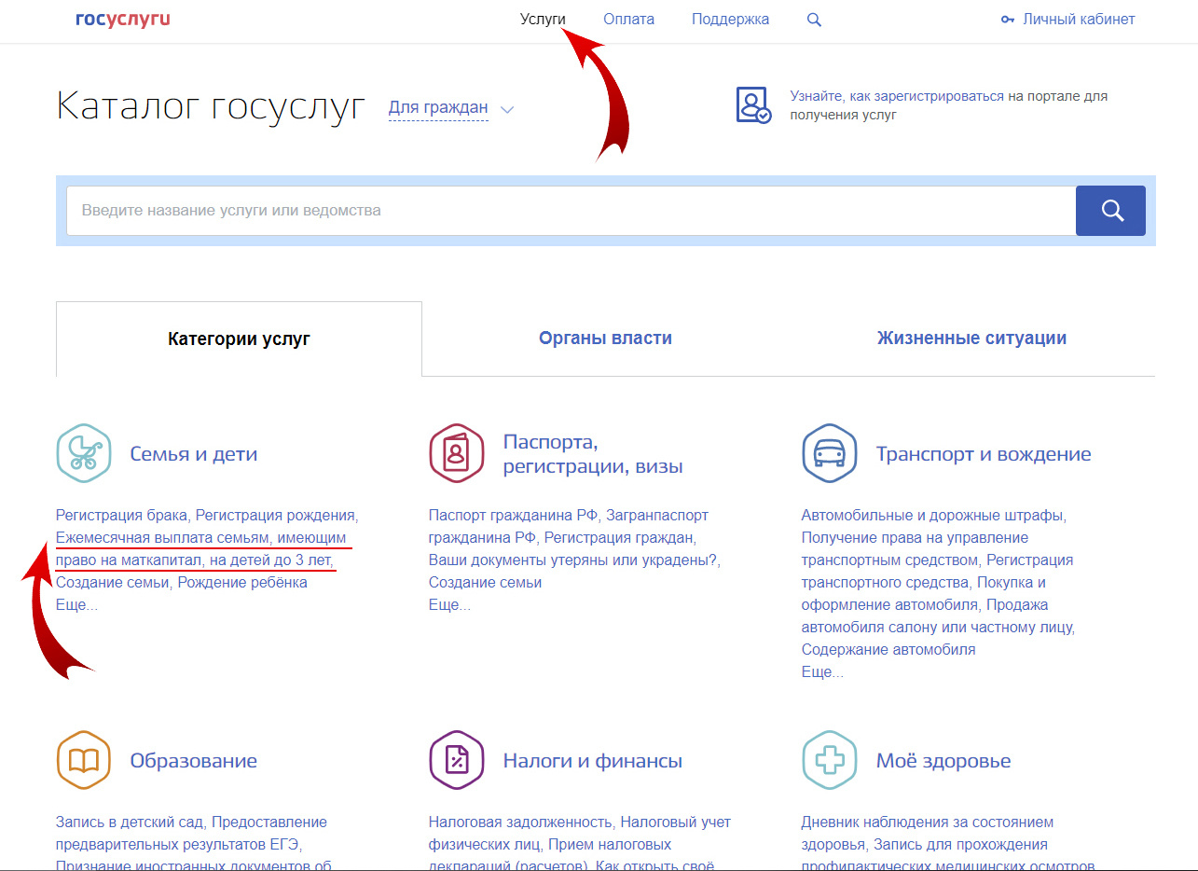Open the Жизненные ситуации tab

coord(971,339)
